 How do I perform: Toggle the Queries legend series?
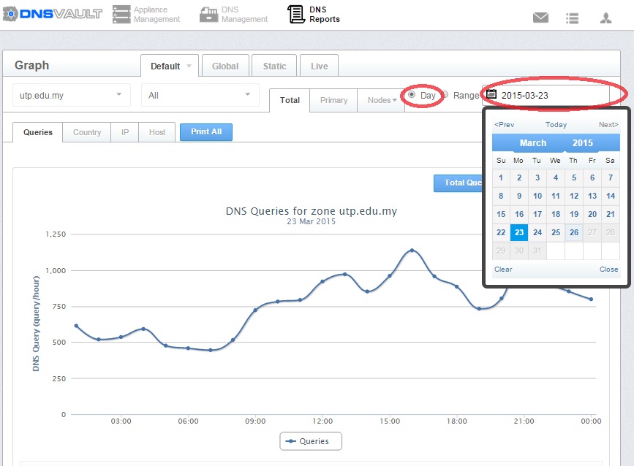click(x=310, y=441)
